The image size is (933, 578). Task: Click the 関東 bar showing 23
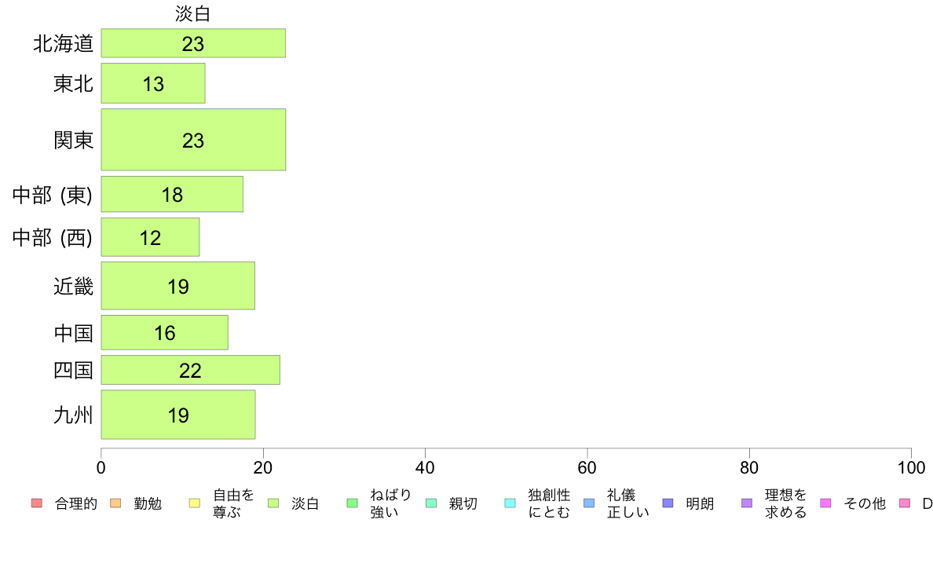click(193, 139)
